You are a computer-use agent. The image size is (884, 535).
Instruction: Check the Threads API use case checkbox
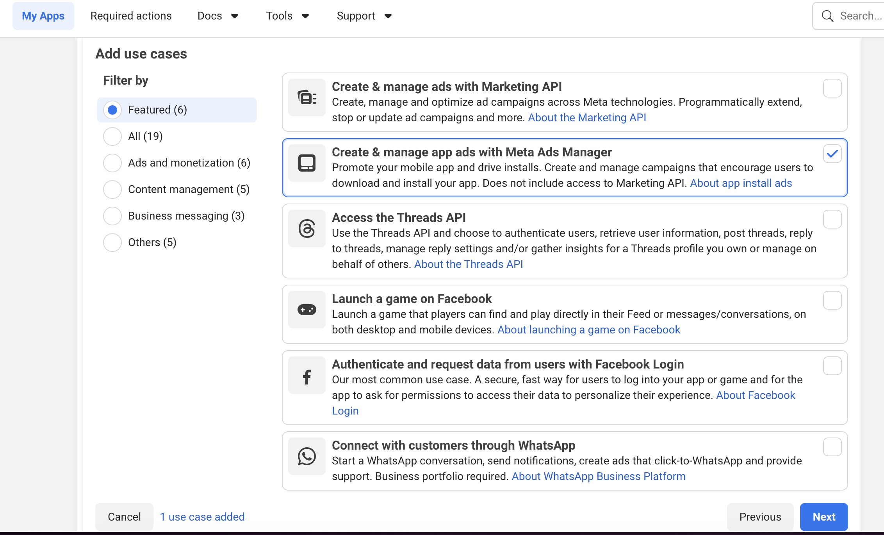pyautogui.click(x=832, y=220)
